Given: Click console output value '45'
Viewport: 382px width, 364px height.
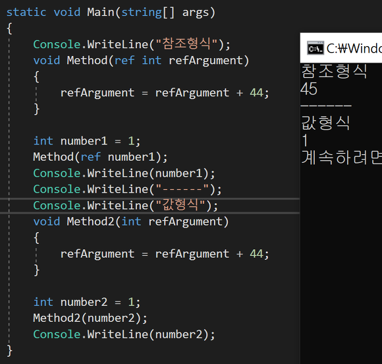Looking at the screenshot, I should (x=309, y=88).
